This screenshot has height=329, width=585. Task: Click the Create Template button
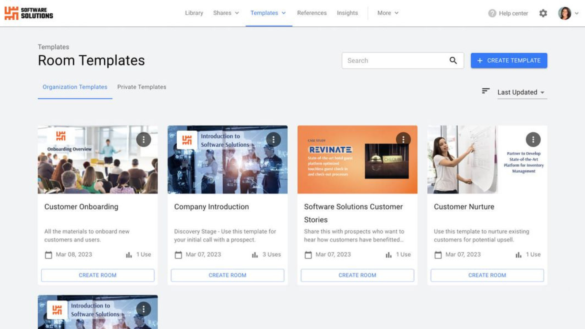click(x=509, y=60)
